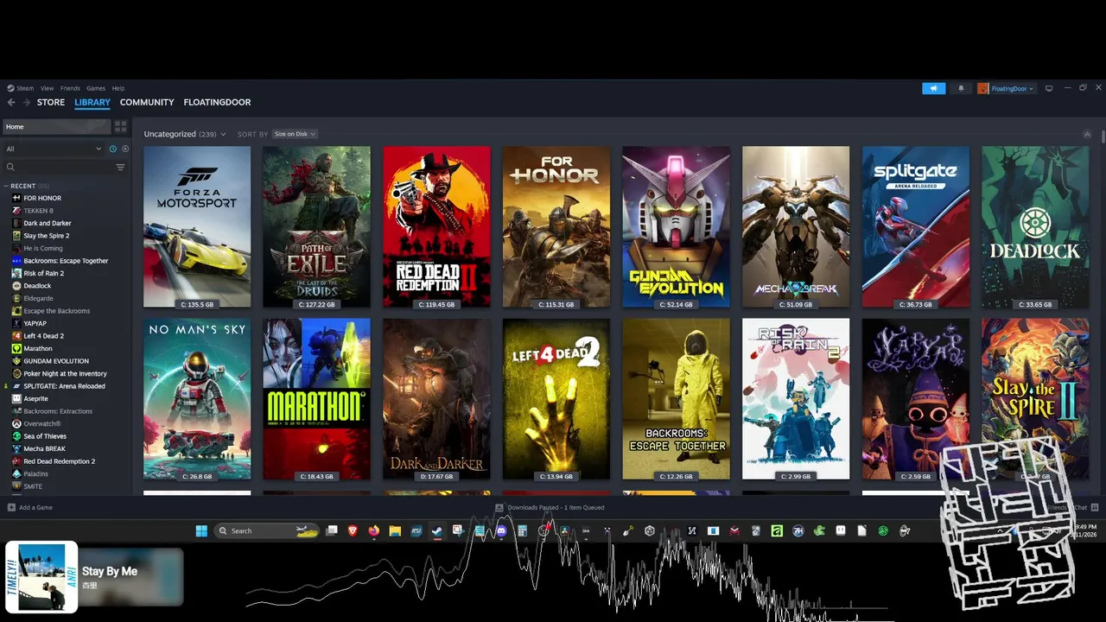
Task: Open the FLOATINGDOOR profile tab
Action: coord(217,102)
